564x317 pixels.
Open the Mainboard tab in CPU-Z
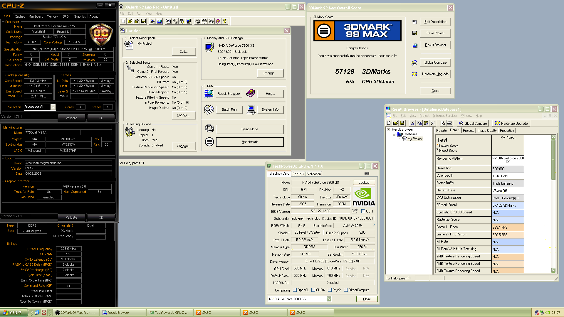coord(36,16)
